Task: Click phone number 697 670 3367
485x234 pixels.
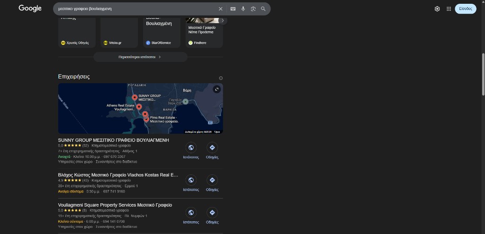Action: (x=115, y=157)
